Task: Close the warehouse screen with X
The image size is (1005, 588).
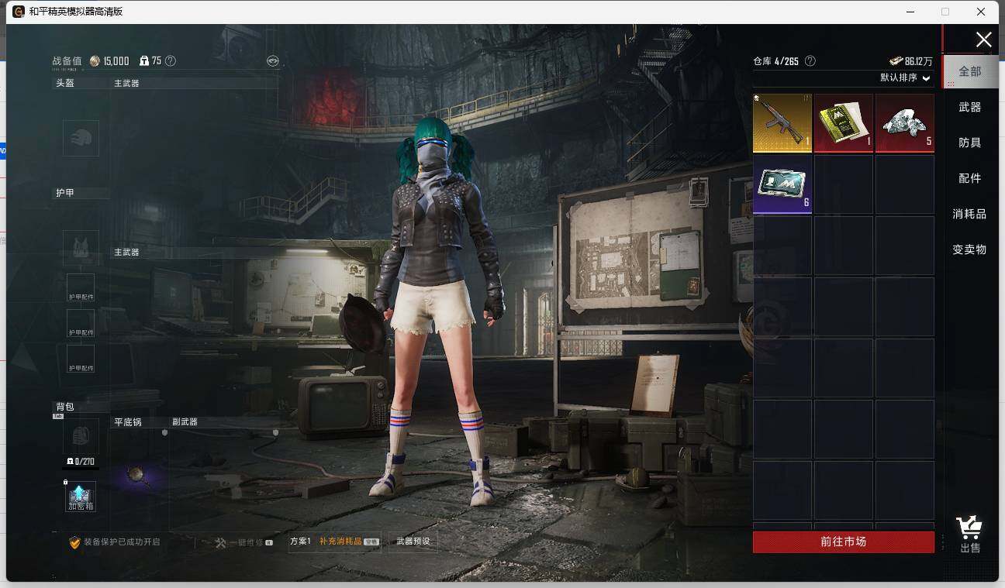Action: [x=983, y=40]
